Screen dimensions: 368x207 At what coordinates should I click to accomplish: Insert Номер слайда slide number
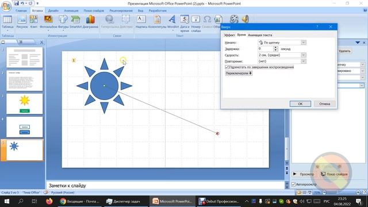tap(195, 24)
